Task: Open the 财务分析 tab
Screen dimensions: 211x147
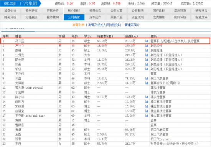Action: tap(10, 17)
